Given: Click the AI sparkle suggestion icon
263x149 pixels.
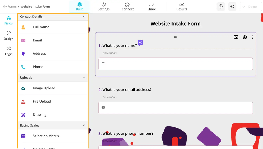Looking at the screenshot, I should (140, 42).
